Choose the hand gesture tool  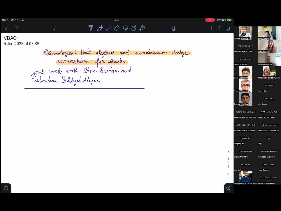point(134,28)
